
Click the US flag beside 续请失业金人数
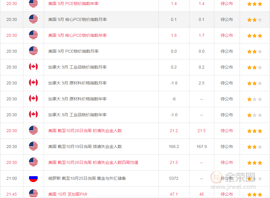point(33,147)
